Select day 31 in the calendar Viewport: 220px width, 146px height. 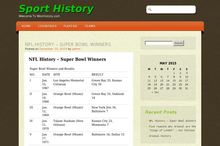click(186, 88)
